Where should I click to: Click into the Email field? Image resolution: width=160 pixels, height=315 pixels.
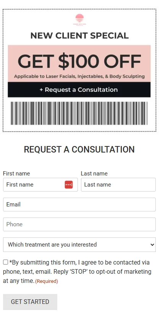[79, 205]
